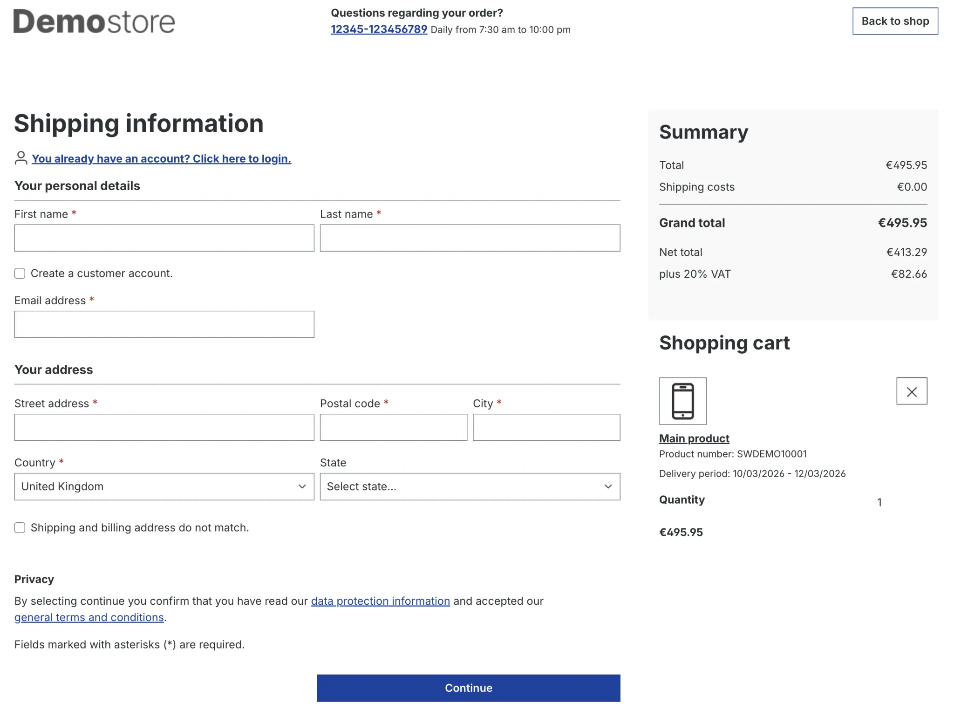Call the 12345-123456789 phone link
954x718 pixels.
(379, 29)
